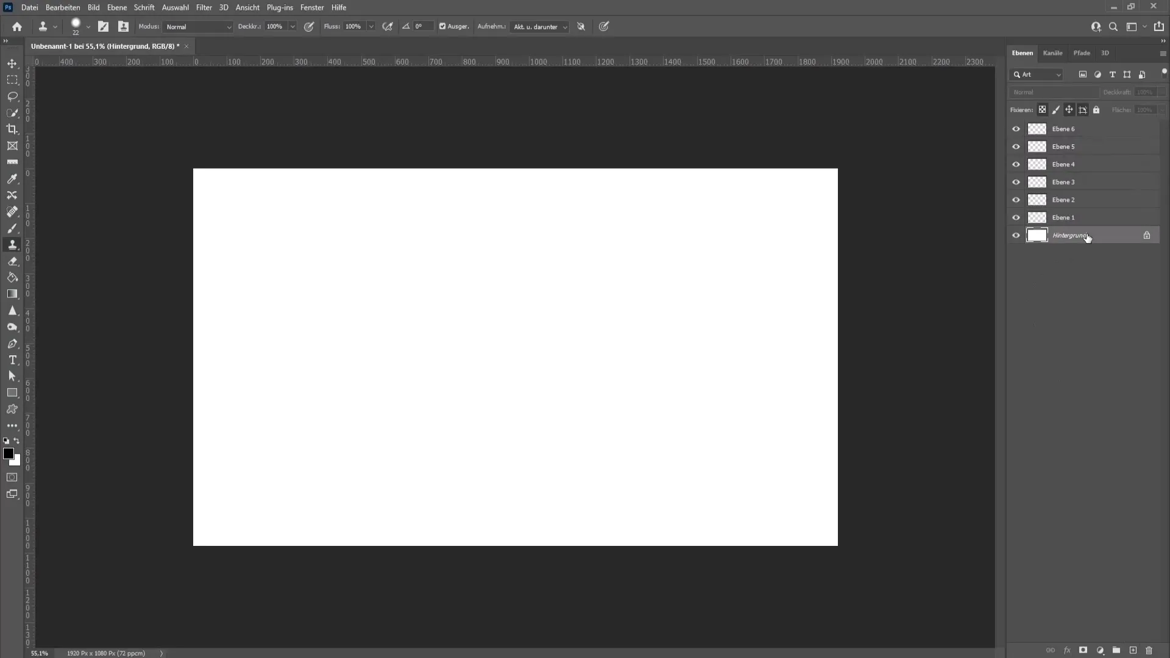Viewport: 1170px width, 658px height.
Task: Click the foreground color swatch
Action: (x=9, y=454)
